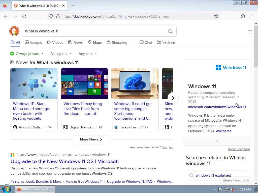Answer Yes to links helpful question
Viewport: 258px width, 193px height.
(164, 147)
